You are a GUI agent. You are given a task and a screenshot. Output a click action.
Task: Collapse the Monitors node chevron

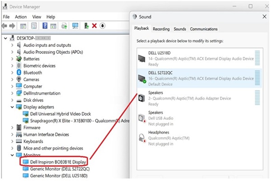[x=12, y=155]
